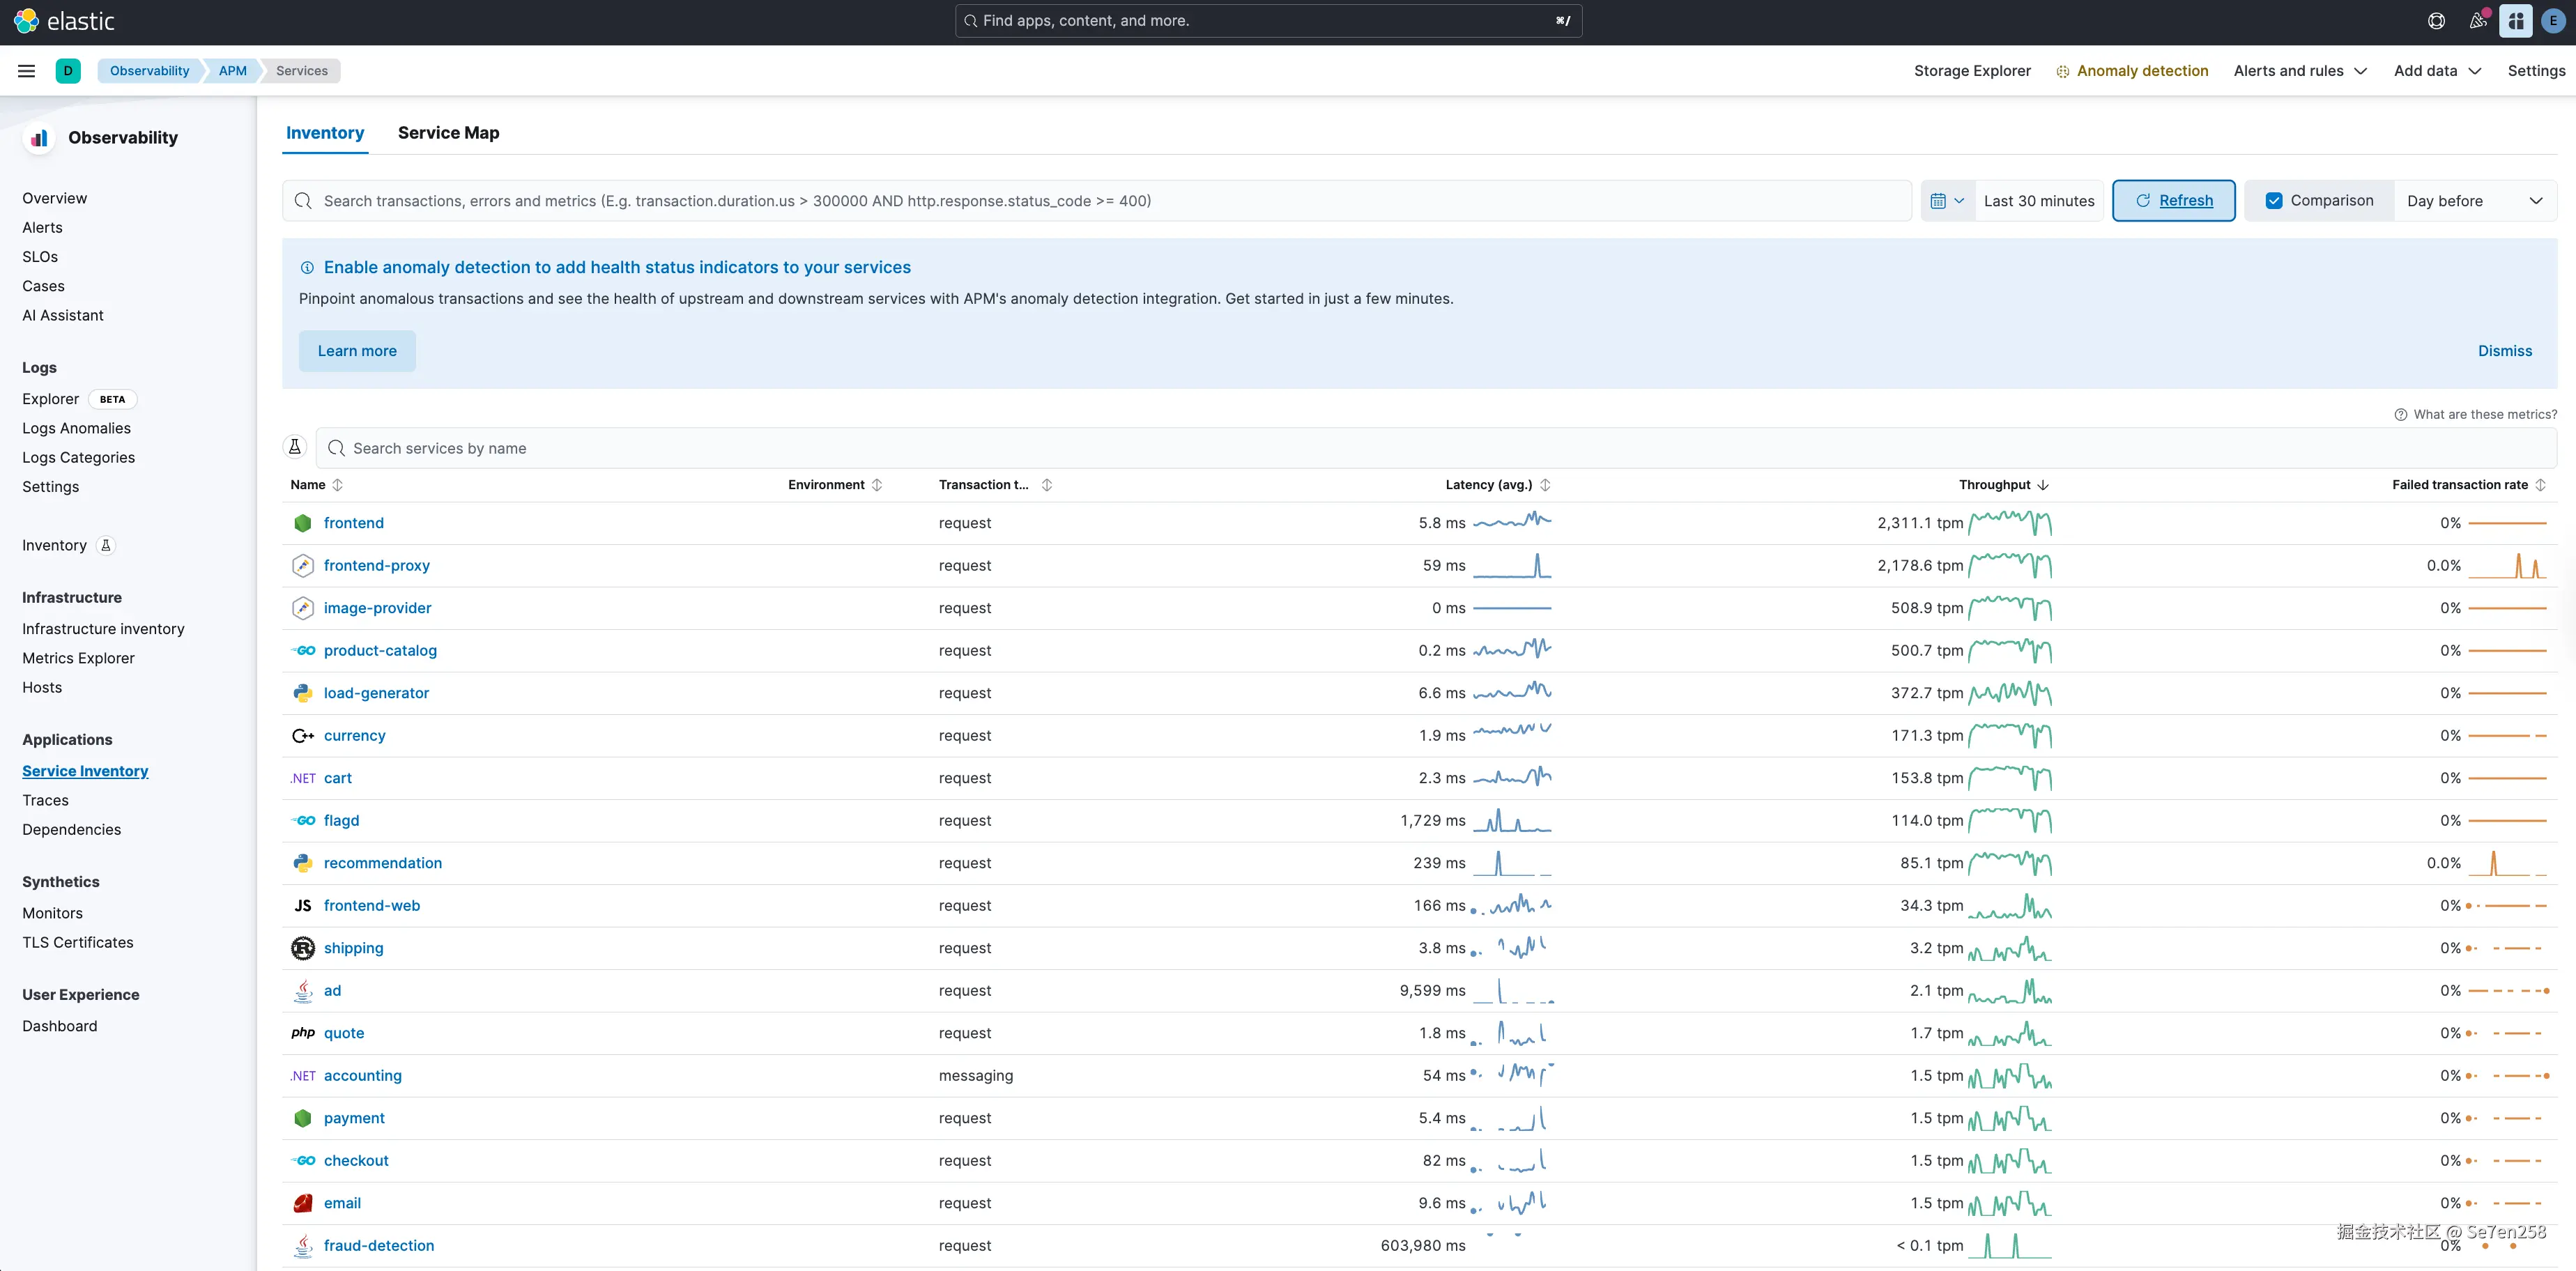Viewport: 2576px width, 1271px height.
Task: Click the Refresh button
Action: (x=2173, y=201)
